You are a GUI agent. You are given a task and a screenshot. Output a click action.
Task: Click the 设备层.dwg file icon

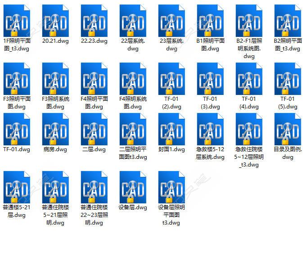(133, 187)
